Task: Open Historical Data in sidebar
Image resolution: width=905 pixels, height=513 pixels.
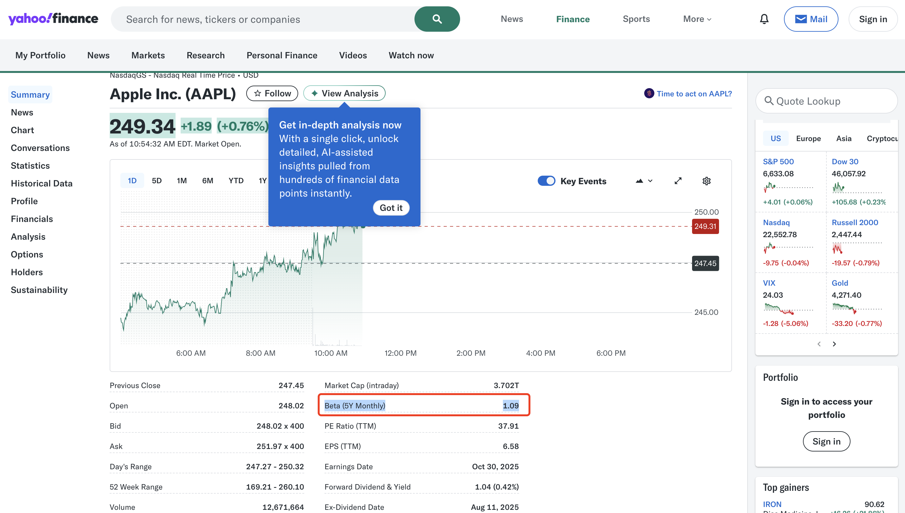Action: (42, 183)
